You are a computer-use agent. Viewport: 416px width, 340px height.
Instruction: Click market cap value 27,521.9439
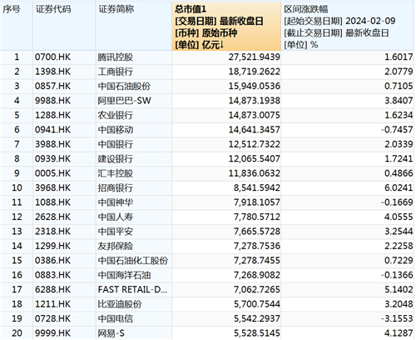click(x=254, y=57)
